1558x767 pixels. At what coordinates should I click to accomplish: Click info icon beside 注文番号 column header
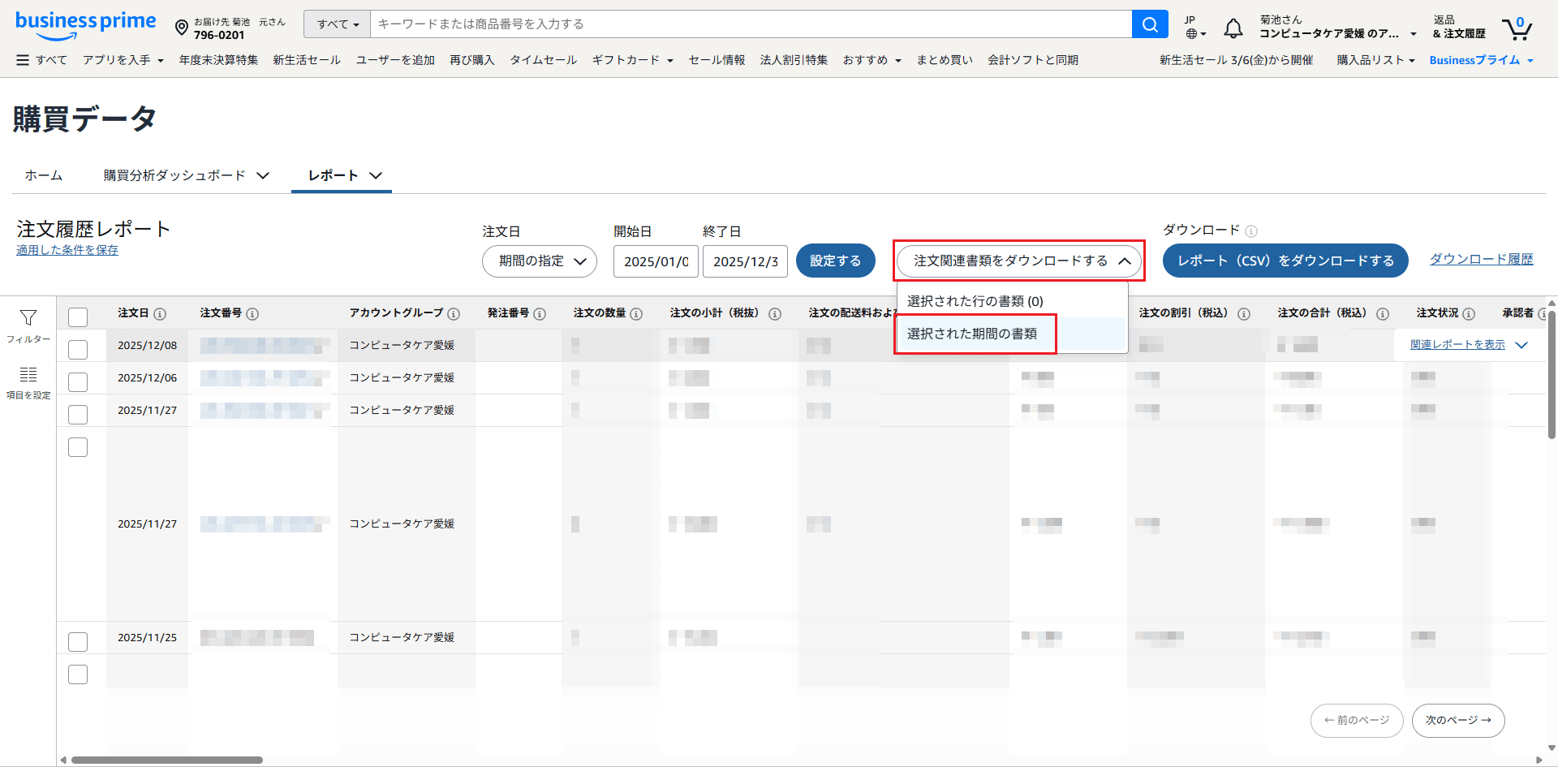point(252,314)
